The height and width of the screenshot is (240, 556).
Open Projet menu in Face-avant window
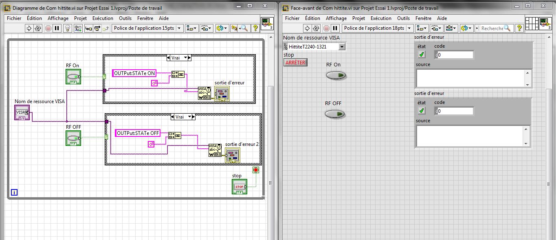coord(358,18)
